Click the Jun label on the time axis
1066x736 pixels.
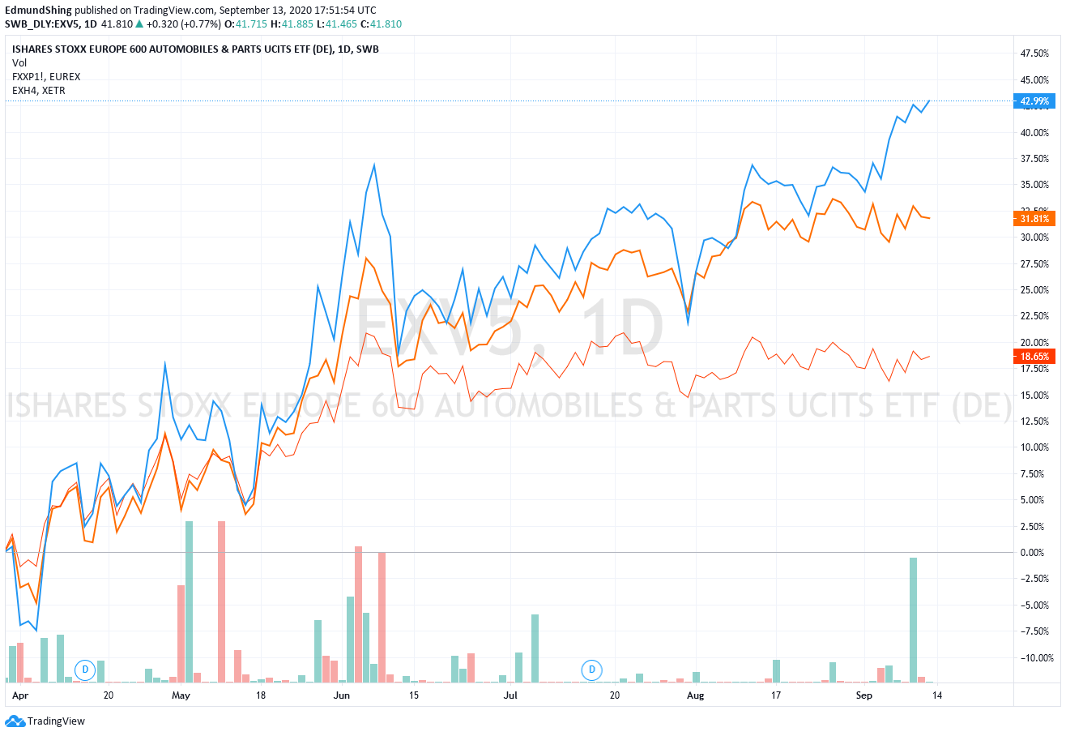pos(341,695)
